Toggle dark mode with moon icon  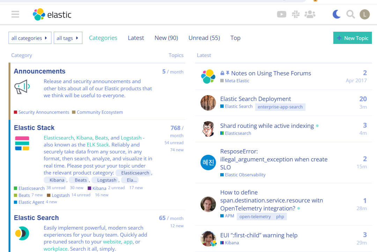(x=337, y=14)
